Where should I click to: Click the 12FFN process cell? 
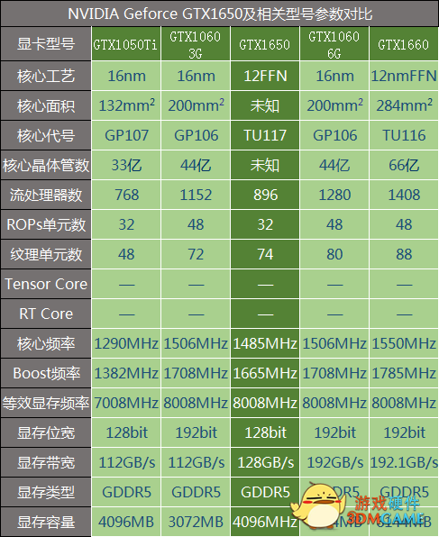(265, 76)
